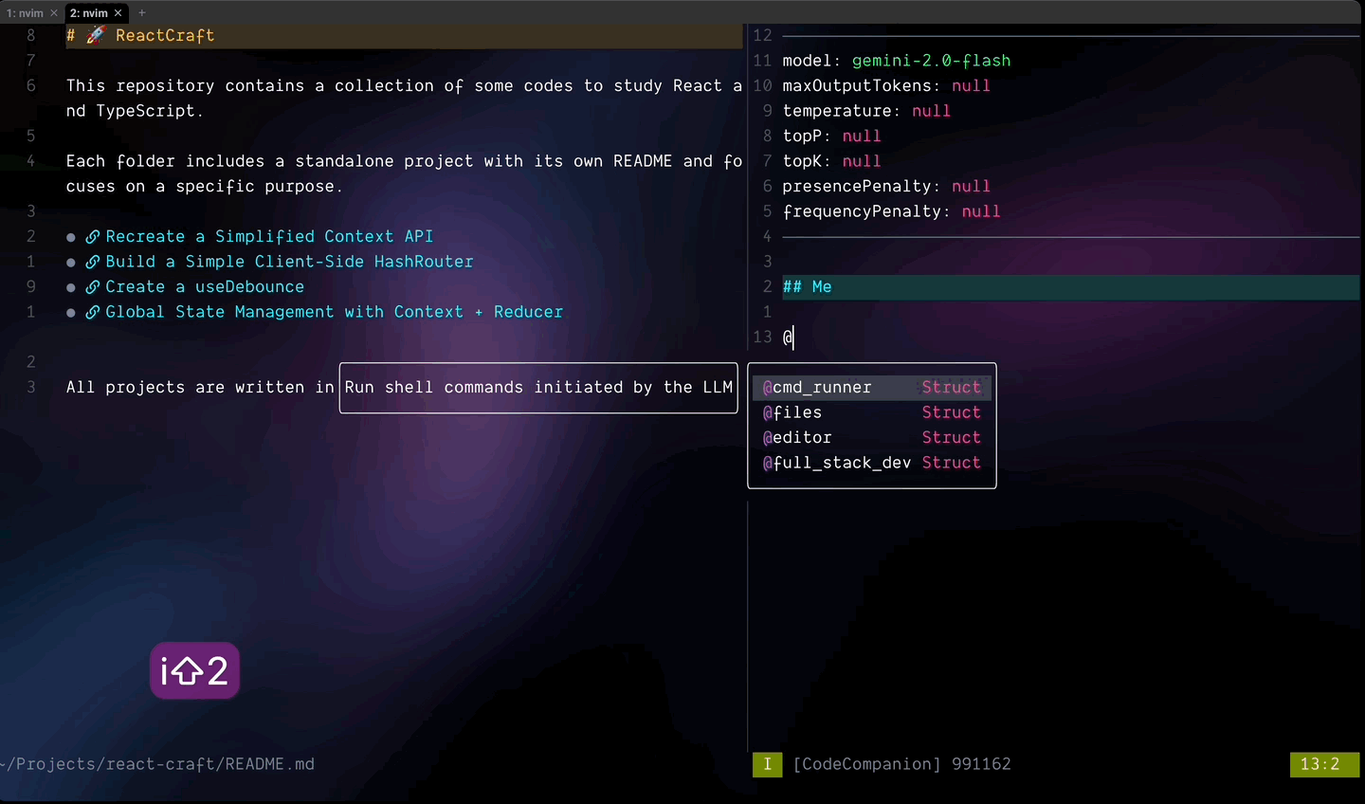Click the + to open a new tmux window
The height and width of the screenshot is (804, 1365).
[x=140, y=12]
